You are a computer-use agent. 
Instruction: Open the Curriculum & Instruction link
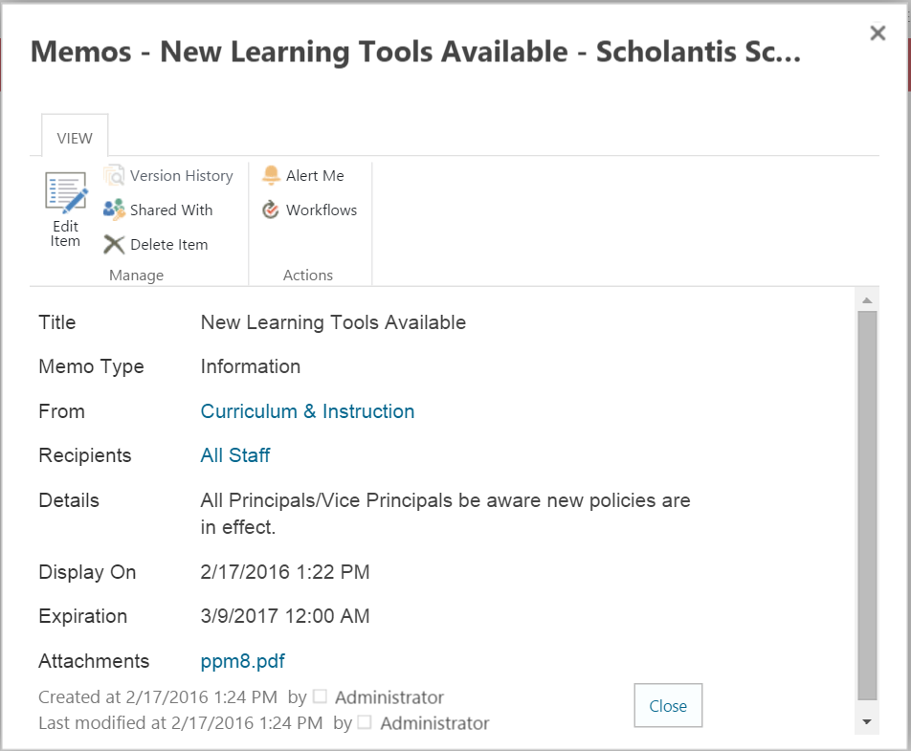[x=307, y=411]
